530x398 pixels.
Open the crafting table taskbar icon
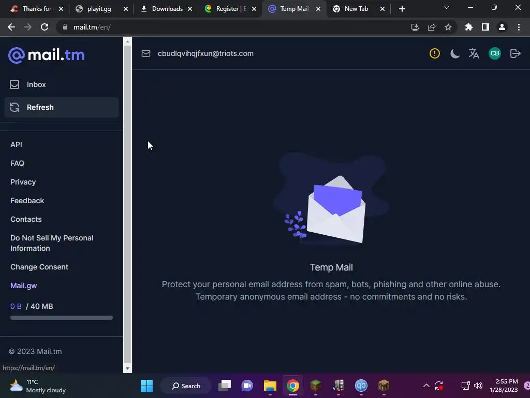[384, 386]
